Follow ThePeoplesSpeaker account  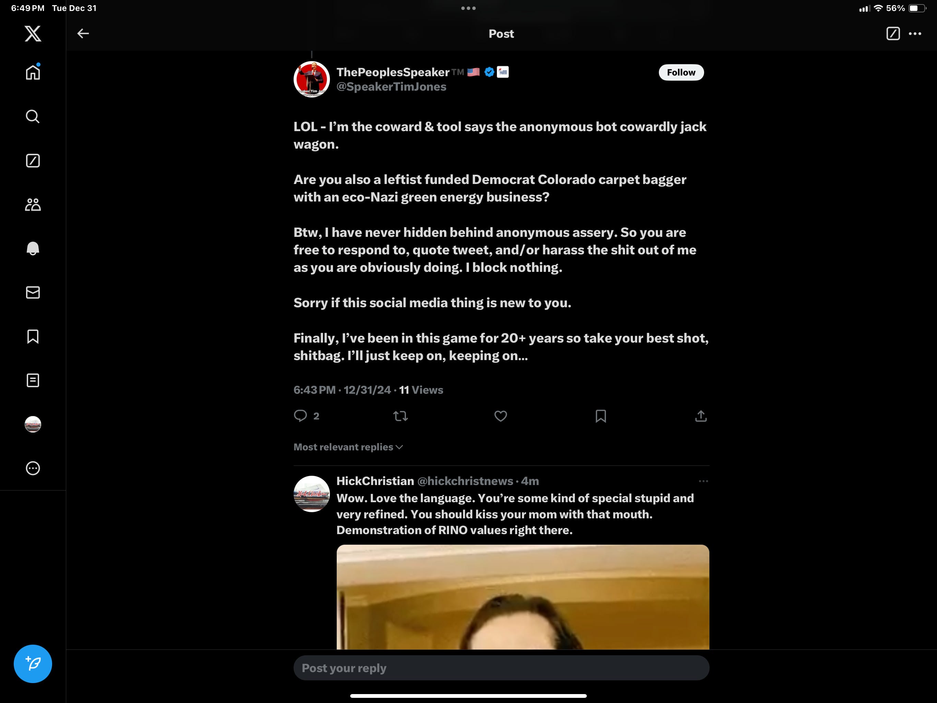pos(681,72)
